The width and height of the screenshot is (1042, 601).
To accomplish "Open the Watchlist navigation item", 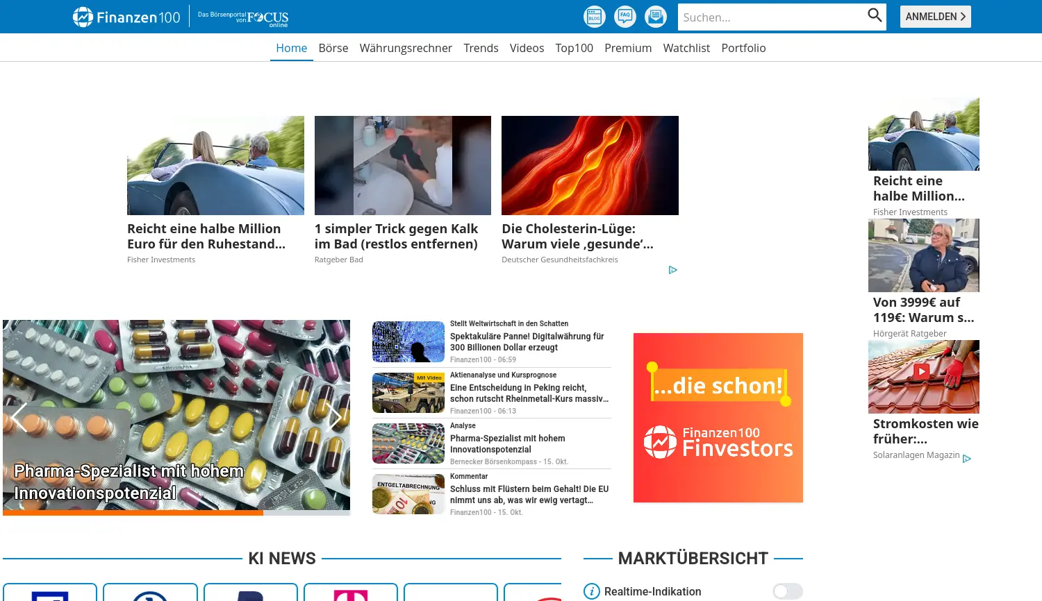I will (686, 48).
